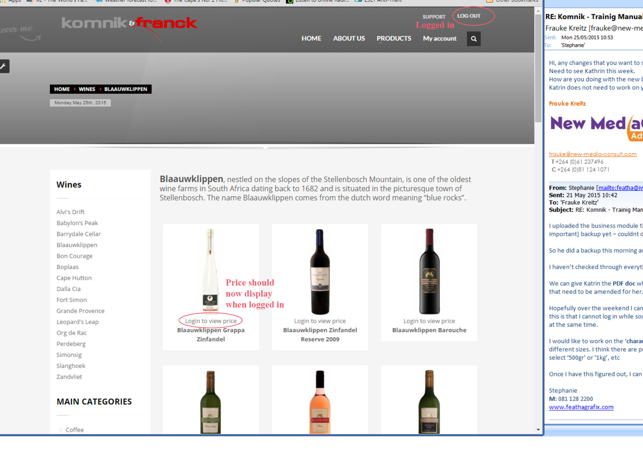
Task: Select Zandvliet wine category
Action: click(69, 377)
